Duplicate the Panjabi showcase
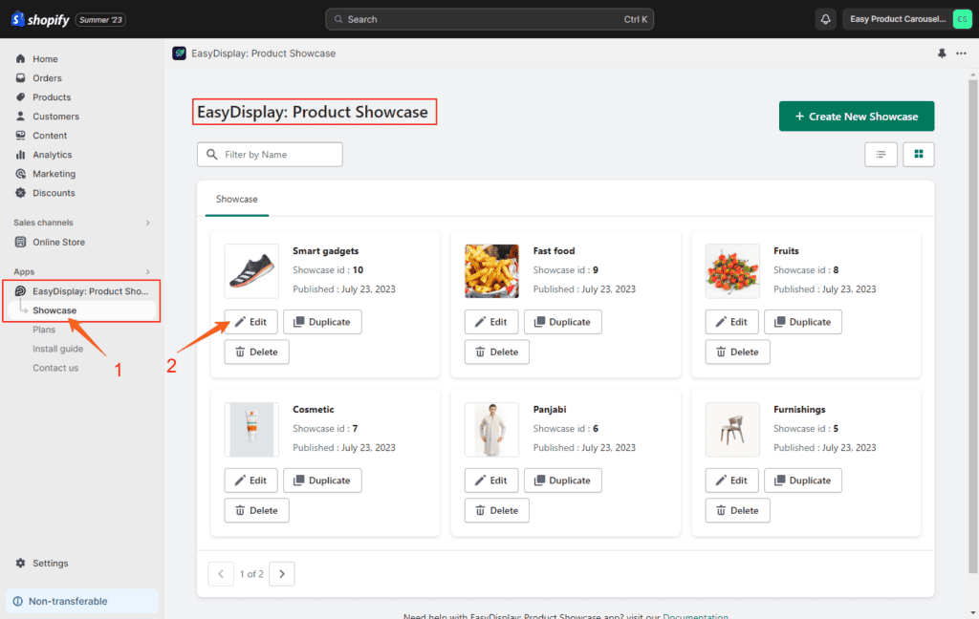 562,480
